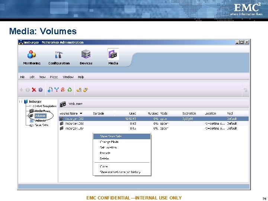Viewport: 268px width, 201px height.
Task: Click the Expiration column header
Action: pyautogui.click(x=189, y=114)
